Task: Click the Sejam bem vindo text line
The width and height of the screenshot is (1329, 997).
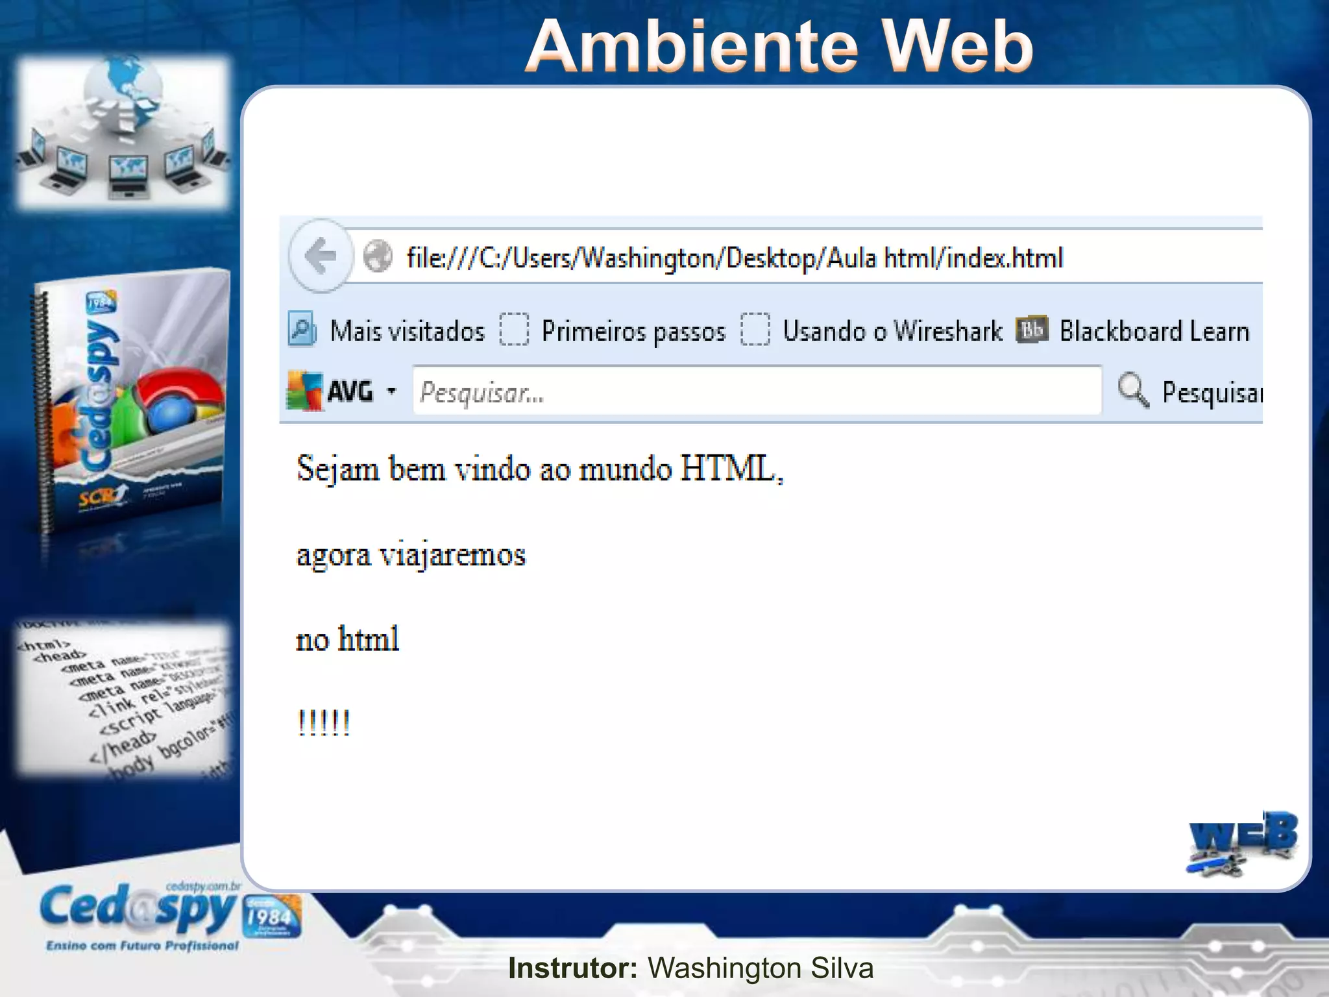Action: (540, 469)
